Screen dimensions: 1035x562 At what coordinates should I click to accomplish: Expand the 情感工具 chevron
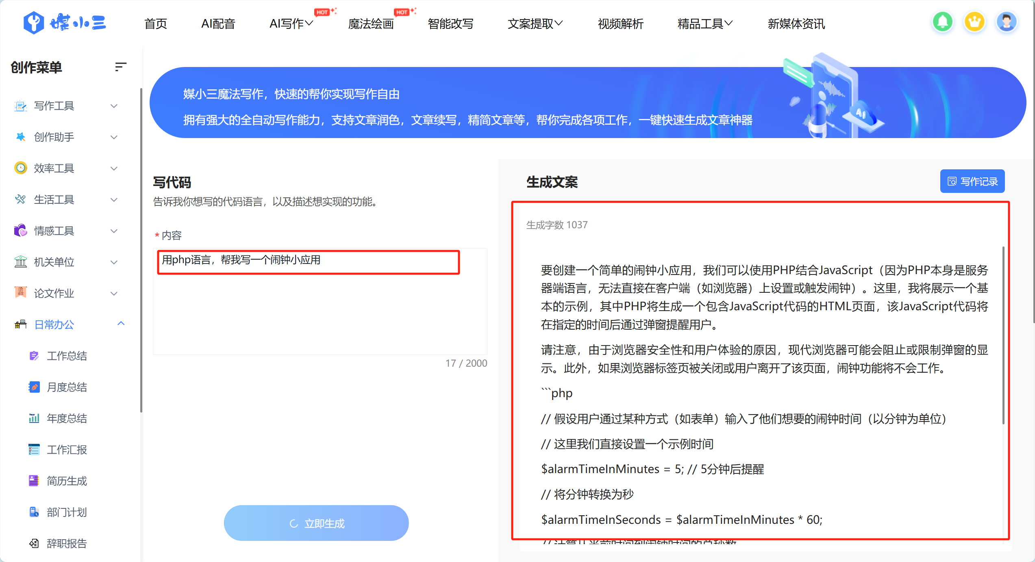114,231
